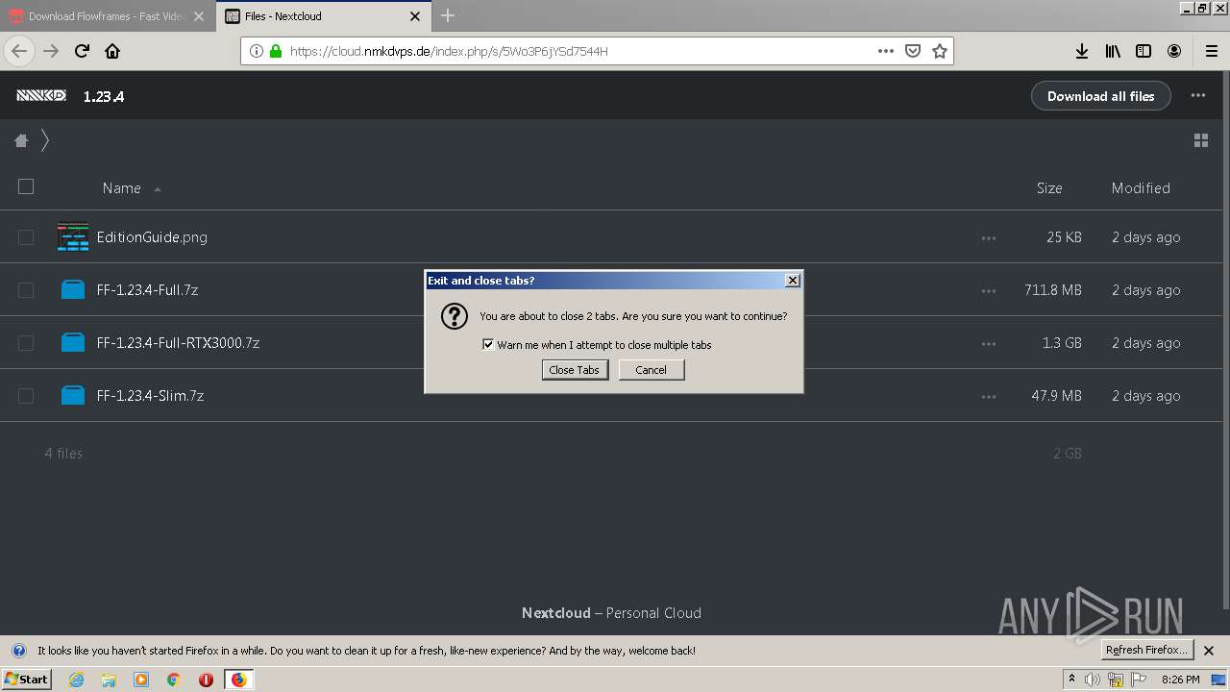The image size is (1230, 692).
Task: Click the green padlock security icon
Action: [x=276, y=51]
